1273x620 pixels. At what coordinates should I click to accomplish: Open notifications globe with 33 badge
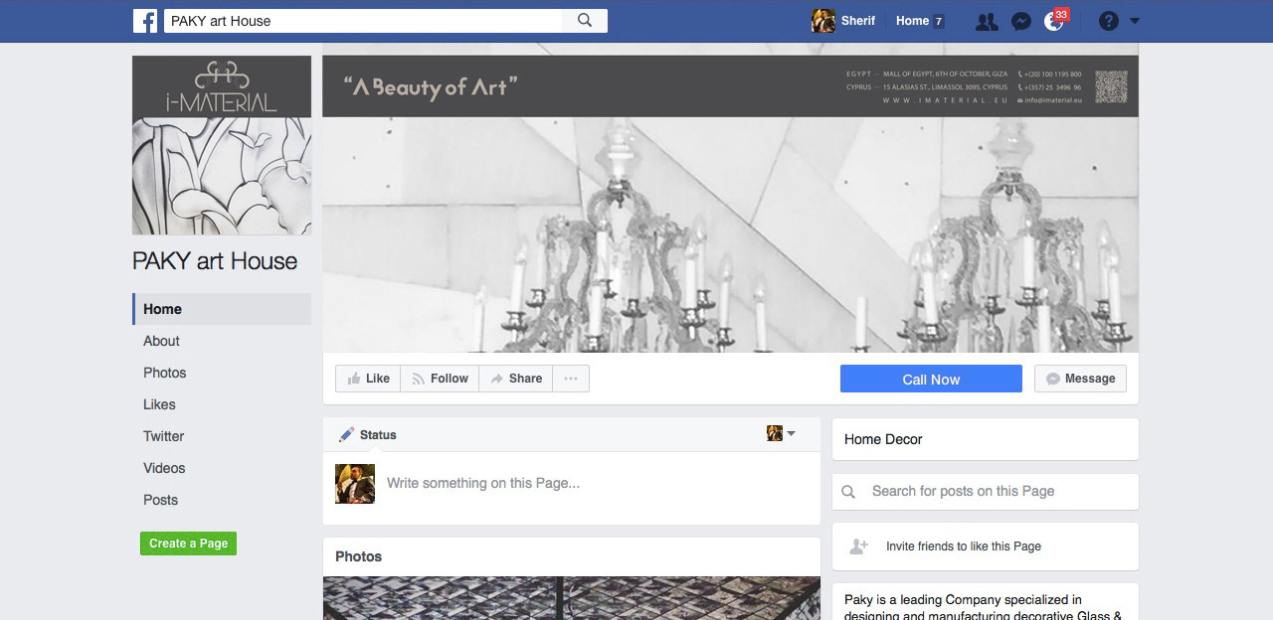point(1055,20)
